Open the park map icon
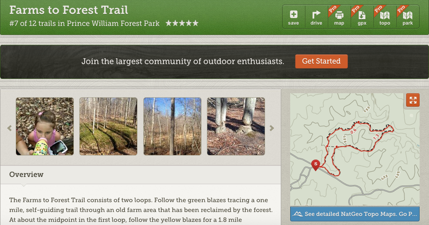429x225 pixels. click(408, 17)
